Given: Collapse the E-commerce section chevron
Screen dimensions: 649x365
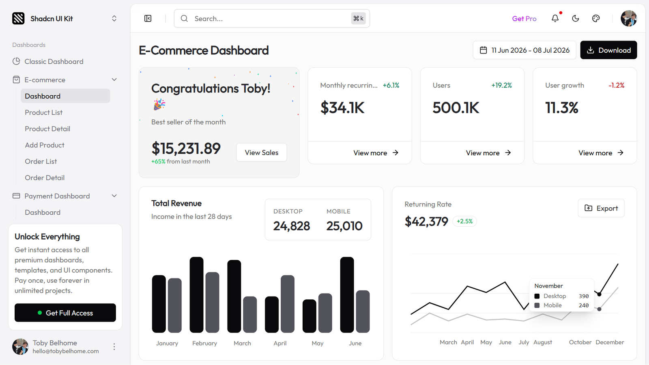Looking at the screenshot, I should pyautogui.click(x=114, y=79).
